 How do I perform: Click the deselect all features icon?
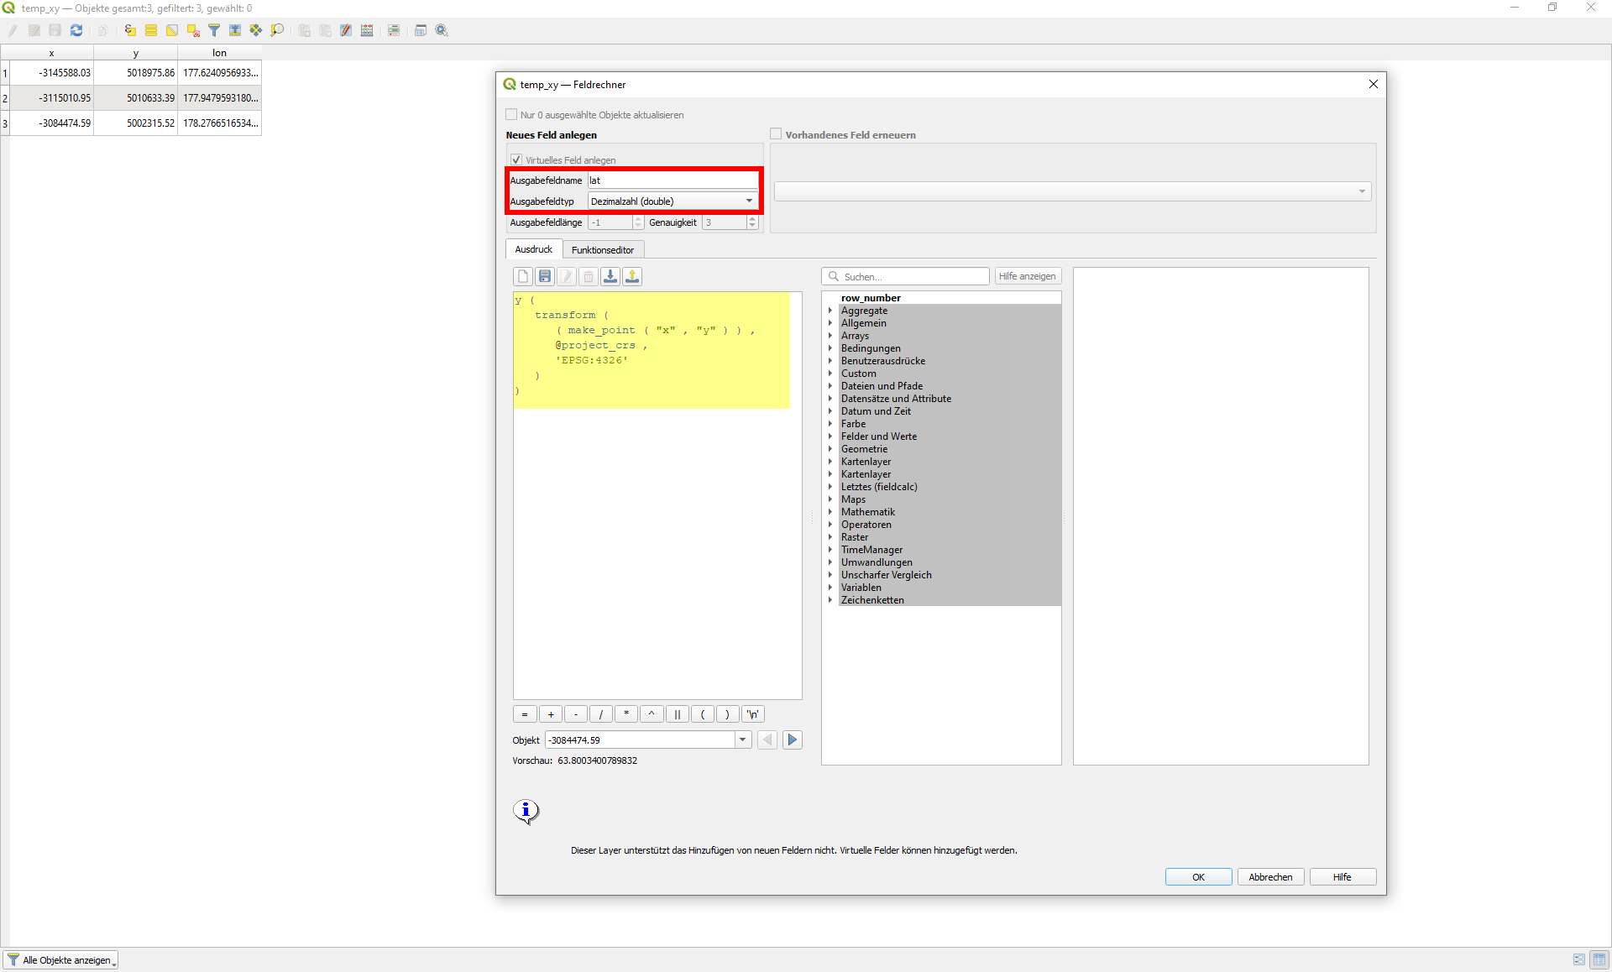193,30
